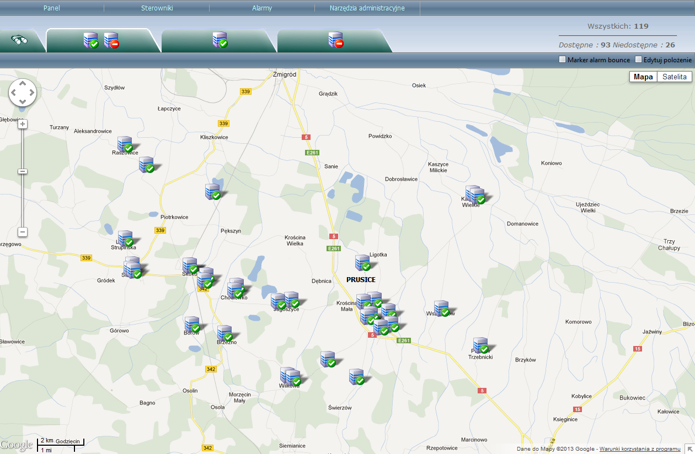Click the Żmigród town label
The width and height of the screenshot is (695, 454).
285,74
